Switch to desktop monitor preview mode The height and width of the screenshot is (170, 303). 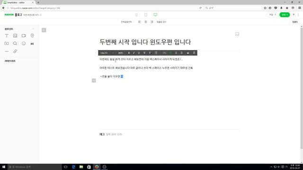click(155, 15)
